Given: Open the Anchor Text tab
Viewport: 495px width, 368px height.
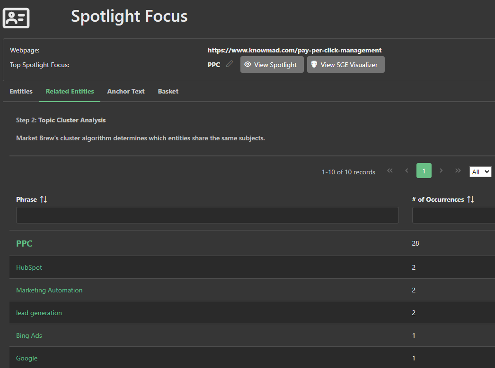Looking at the screenshot, I should point(126,91).
